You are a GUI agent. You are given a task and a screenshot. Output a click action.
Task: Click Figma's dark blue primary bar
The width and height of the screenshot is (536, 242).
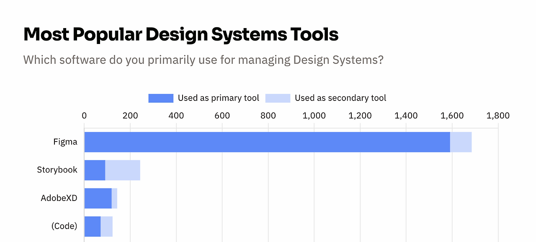[x=267, y=142]
